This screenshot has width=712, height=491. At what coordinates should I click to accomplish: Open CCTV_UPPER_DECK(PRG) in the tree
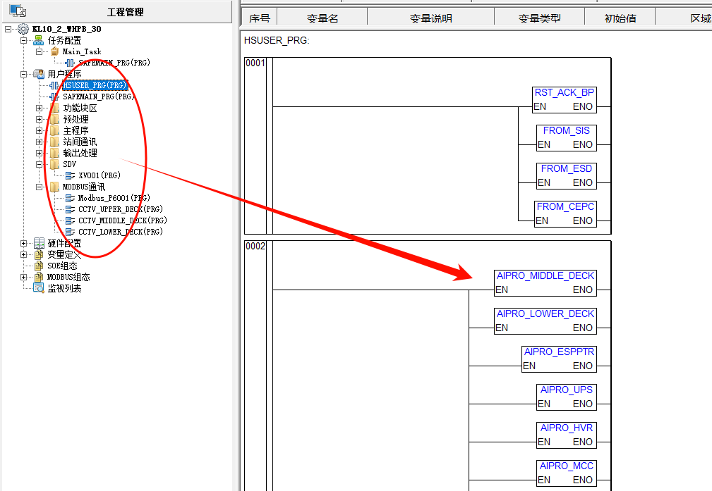[120, 209]
